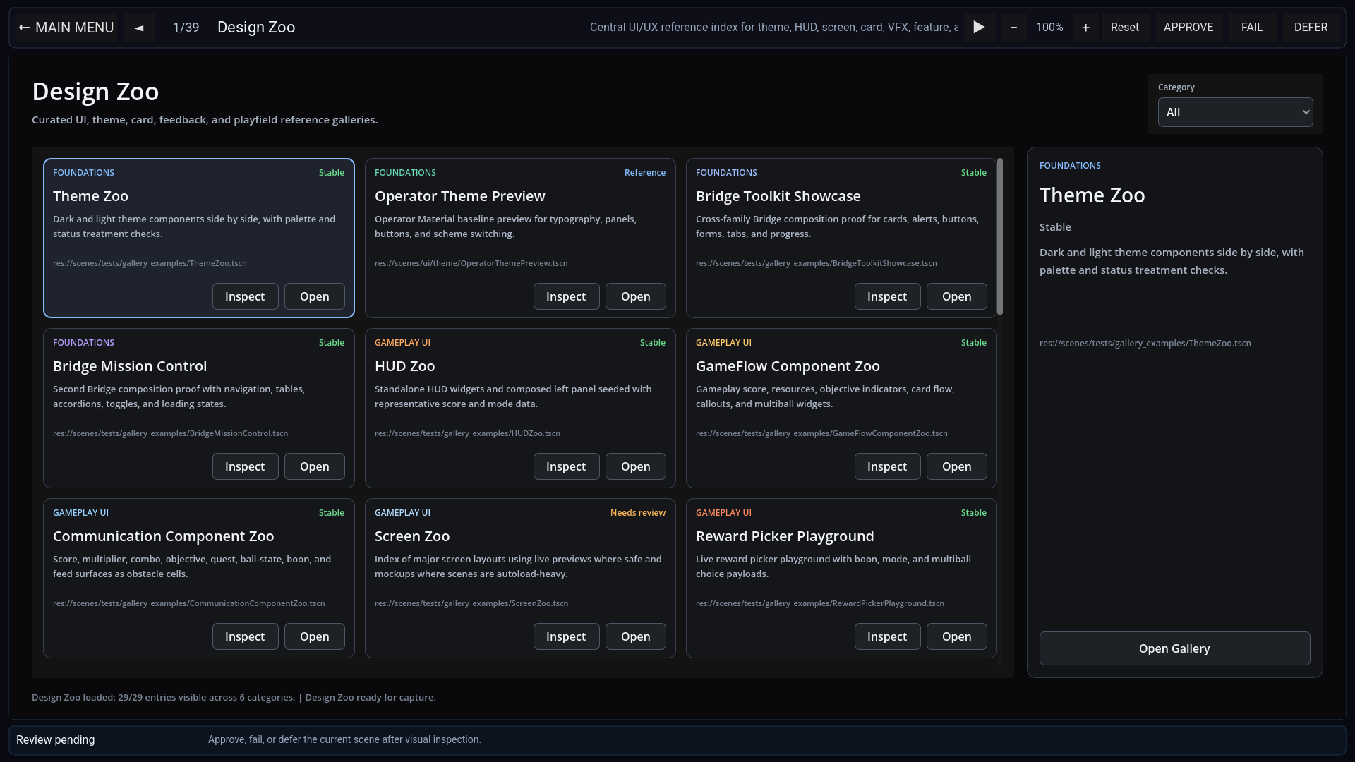Screen dimensions: 1355x762
Task: Click the gallery list vertical scrollbar
Action: 999,237
